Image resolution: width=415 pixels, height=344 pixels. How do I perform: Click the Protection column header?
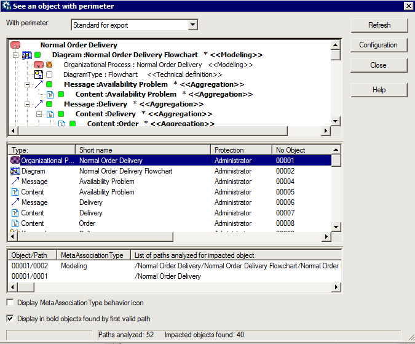[x=241, y=150]
